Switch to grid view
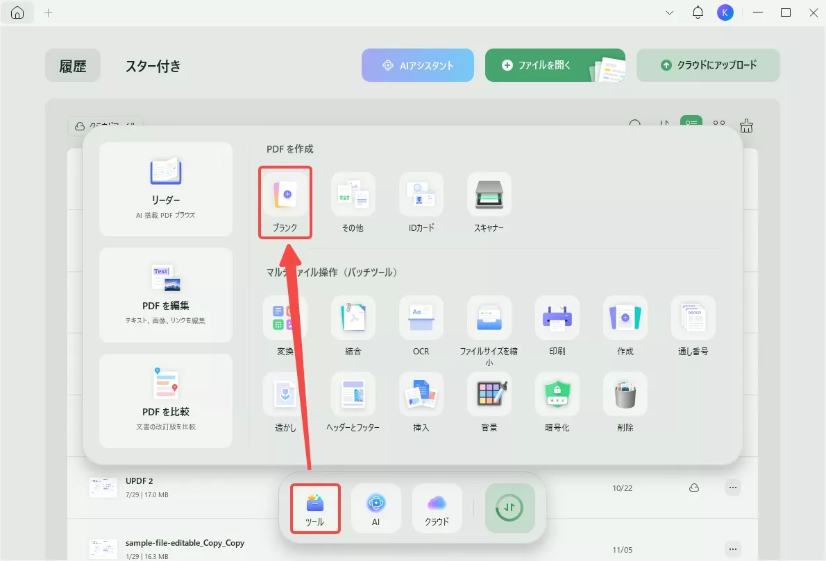This screenshot has width=826, height=561. tap(718, 125)
